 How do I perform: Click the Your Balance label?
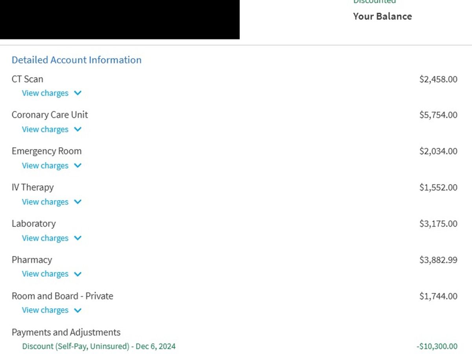(x=382, y=17)
